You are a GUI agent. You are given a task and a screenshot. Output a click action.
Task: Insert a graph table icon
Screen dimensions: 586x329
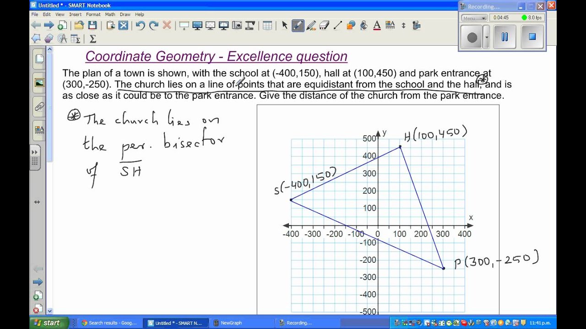(x=76, y=38)
